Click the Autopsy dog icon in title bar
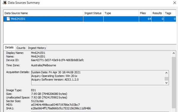The height and width of the screenshot is (112, 178). point(5,2)
